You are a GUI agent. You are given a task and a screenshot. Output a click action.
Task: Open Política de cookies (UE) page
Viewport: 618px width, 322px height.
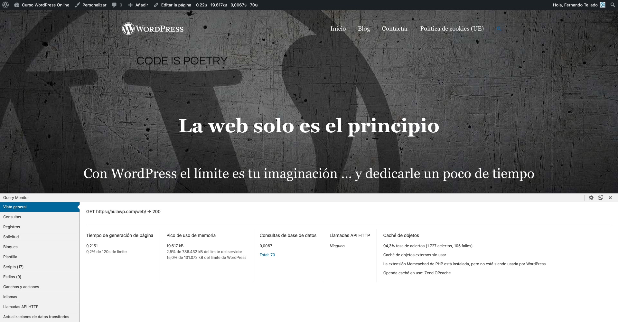click(x=452, y=29)
